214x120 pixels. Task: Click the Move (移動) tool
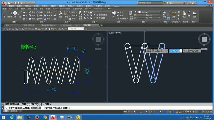point(32,12)
